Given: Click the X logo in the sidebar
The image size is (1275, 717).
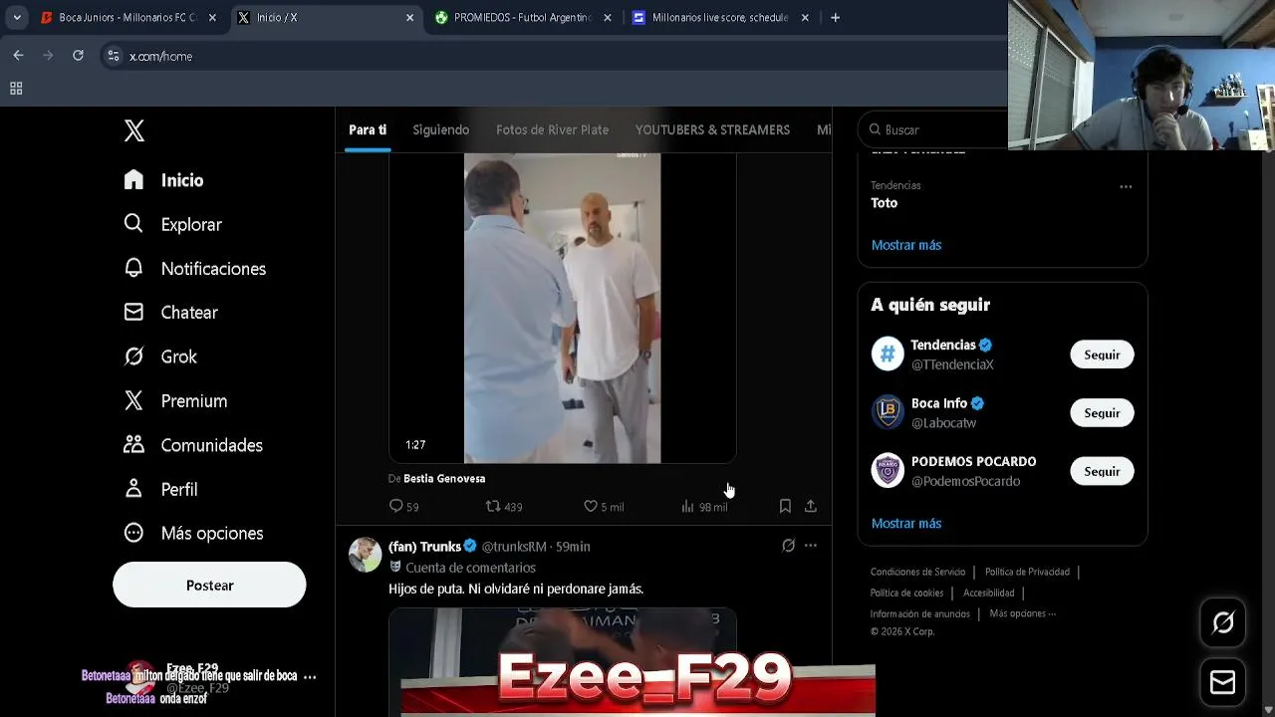Looking at the screenshot, I should point(134,130).
